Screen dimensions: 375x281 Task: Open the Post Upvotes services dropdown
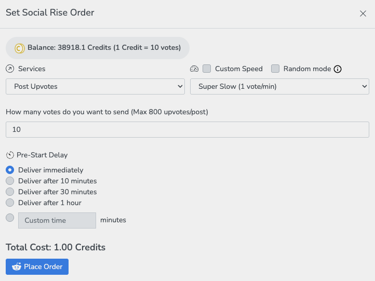tap(95, 86)
